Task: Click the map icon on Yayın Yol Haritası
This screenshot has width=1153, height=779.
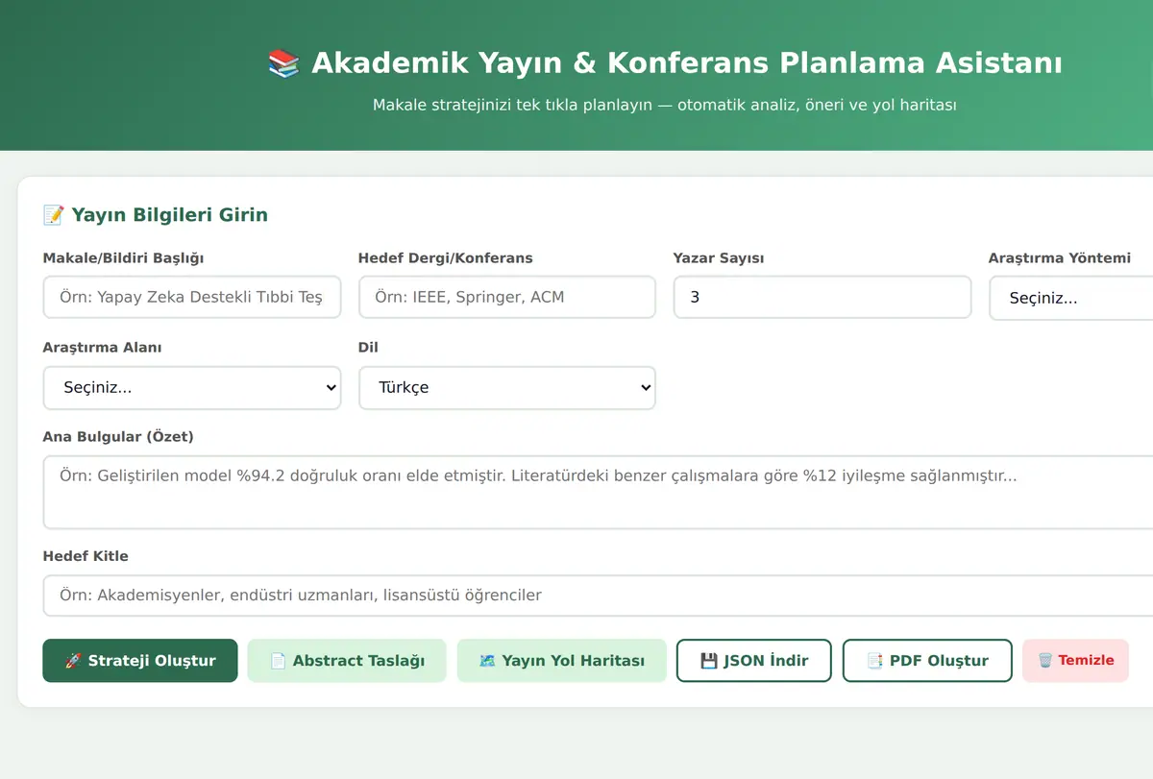Action: [x=487, y=661]
